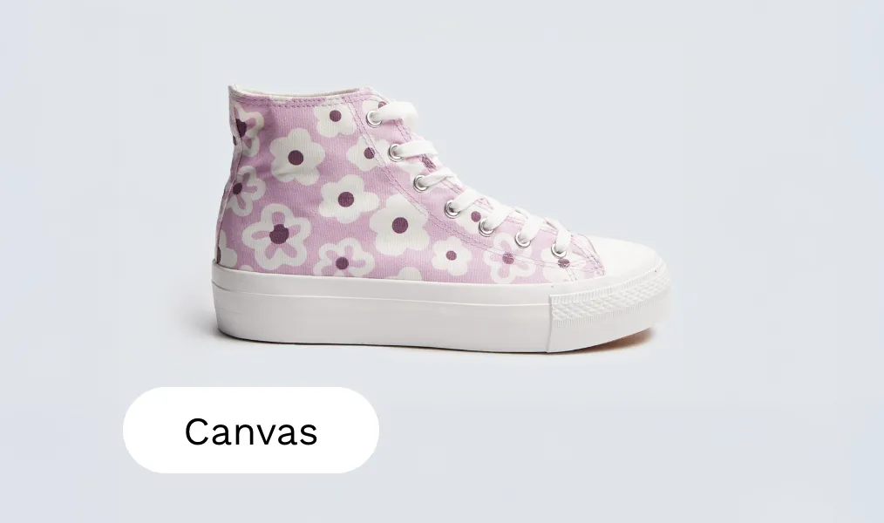Click the topmost silver eyelet

tap(374, 118)
